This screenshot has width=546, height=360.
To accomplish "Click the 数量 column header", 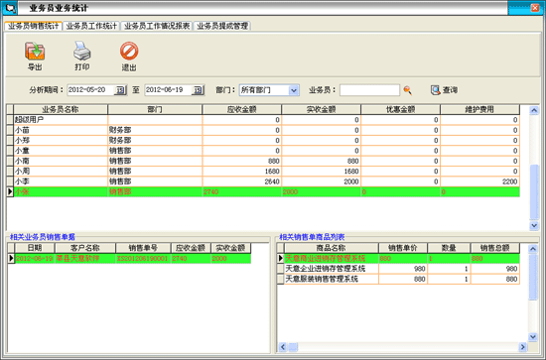I will tap(449, 248).
